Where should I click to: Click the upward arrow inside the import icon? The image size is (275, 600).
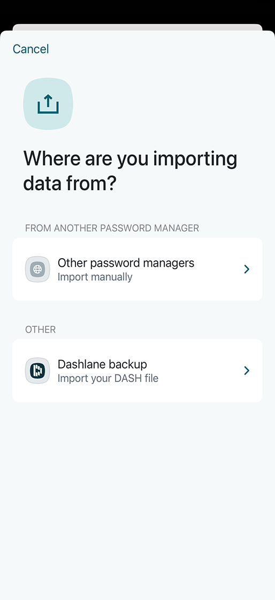(x=48, y=101)
